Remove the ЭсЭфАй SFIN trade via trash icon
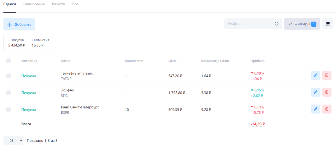 [x=327, y=92]
